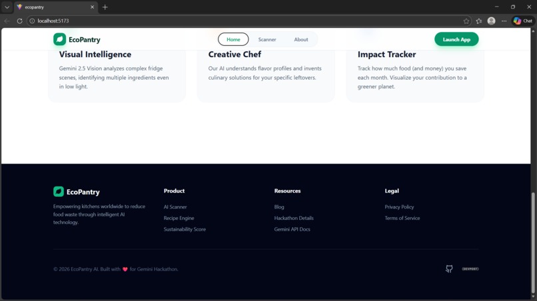Click the Legal footer column heading
Screen dimensions: 537x301
tap(392, 191)
